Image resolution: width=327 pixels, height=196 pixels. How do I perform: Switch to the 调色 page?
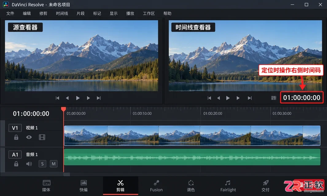click(x=191, y=186)
